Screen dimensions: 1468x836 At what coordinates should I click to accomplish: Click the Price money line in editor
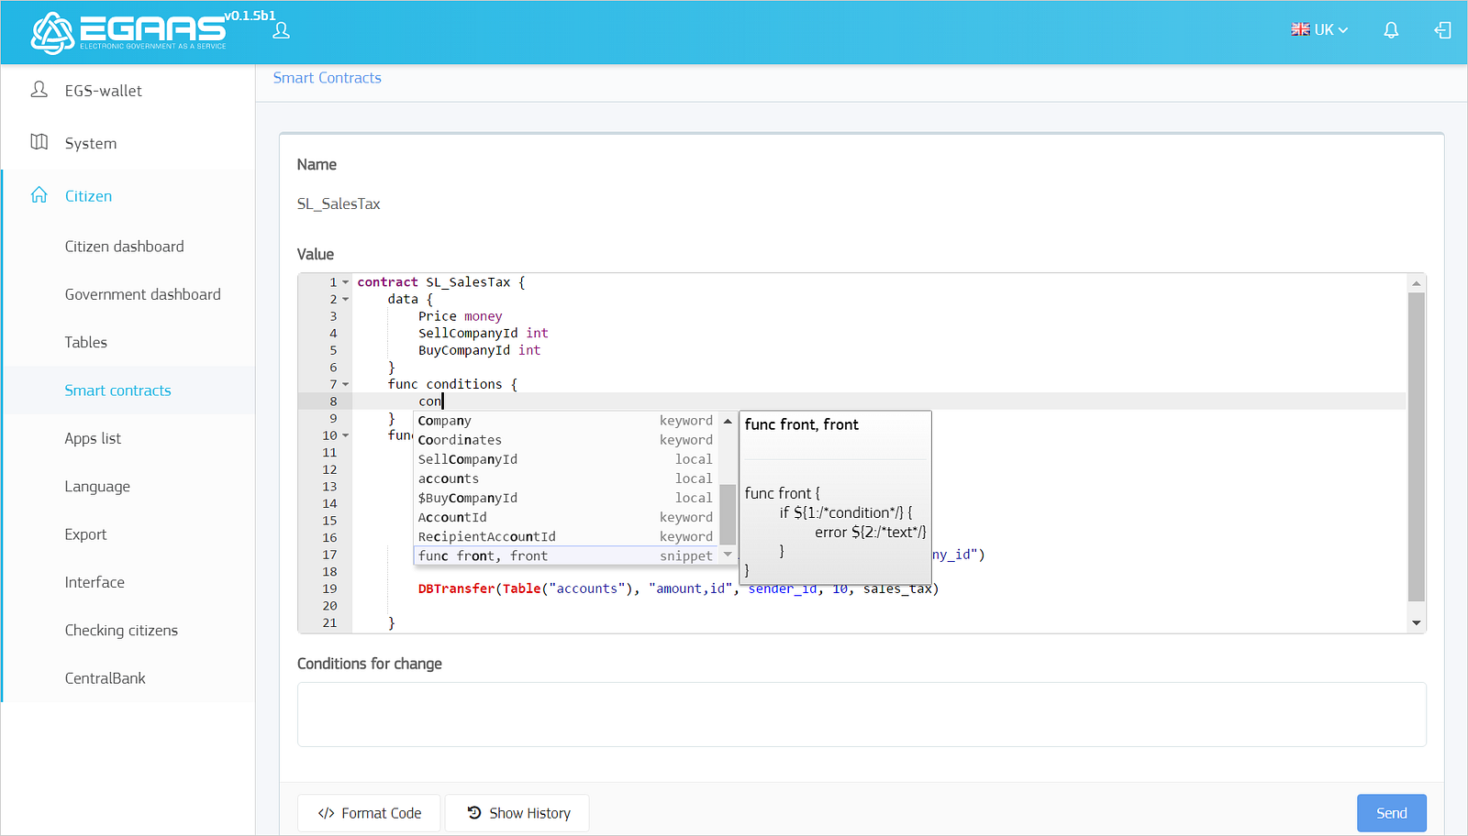tap(461, 316)
